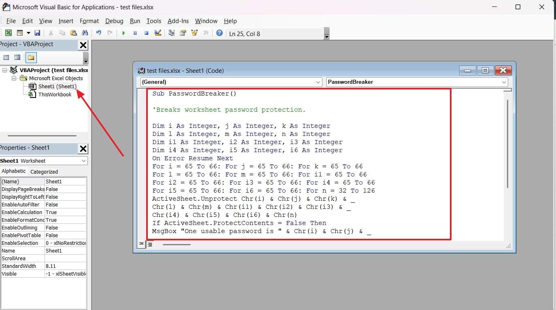The height and width of the screenshot is (310, 556).
Task: Open the Properties Window toolbar icon
Action: click(183, 33)
